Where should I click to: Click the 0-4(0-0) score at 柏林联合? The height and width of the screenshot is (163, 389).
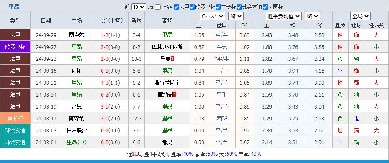(110, 130)
